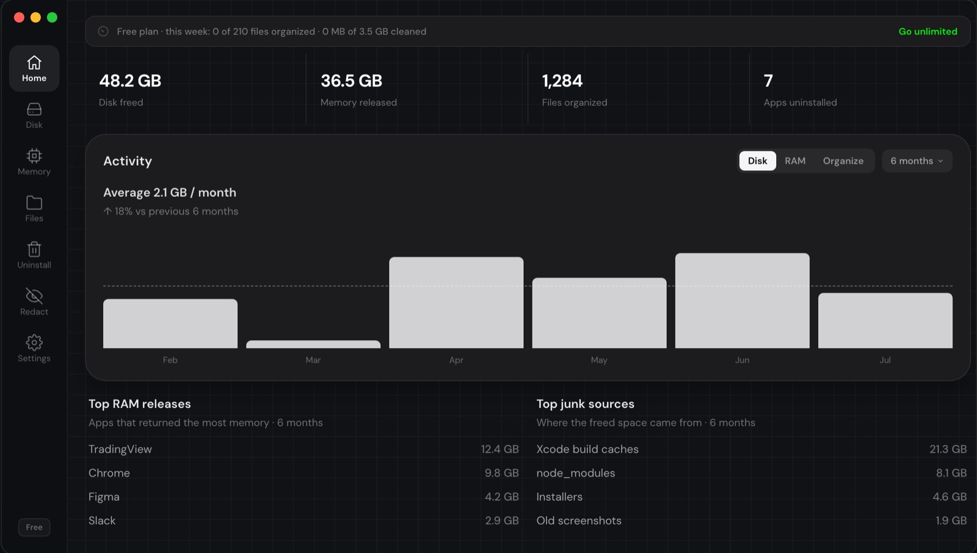This screenshot has height=553, width=977.
Task: Go to the Memory section
Action: pos(34,162)
